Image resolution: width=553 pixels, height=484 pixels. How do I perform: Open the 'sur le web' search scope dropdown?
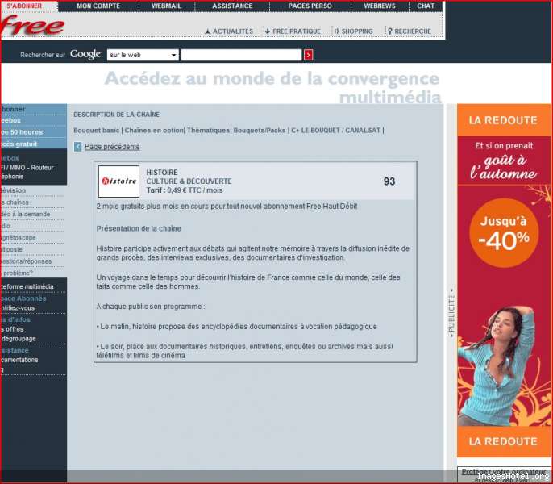(x=143, y=55)
